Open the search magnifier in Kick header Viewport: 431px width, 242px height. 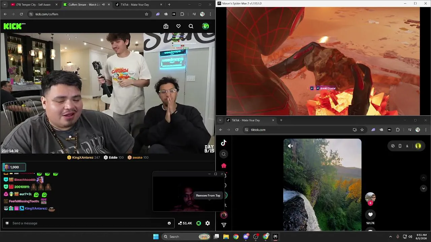[x=191, y=26]
